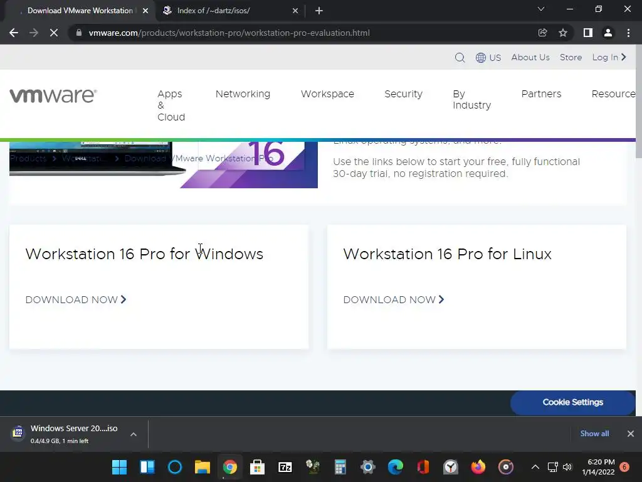
Task: Open the By Industry menu
Action: 471,100
